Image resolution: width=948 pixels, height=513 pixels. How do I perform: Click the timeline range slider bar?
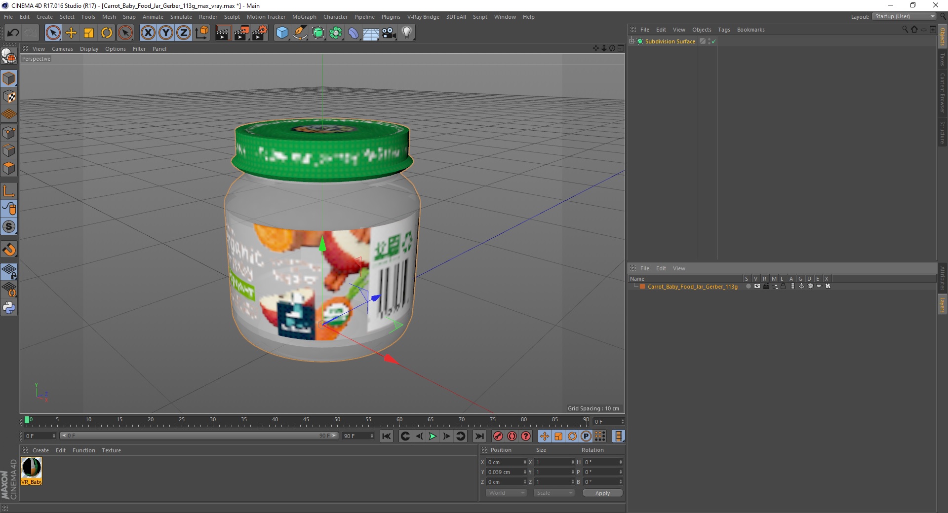(198, 436)
